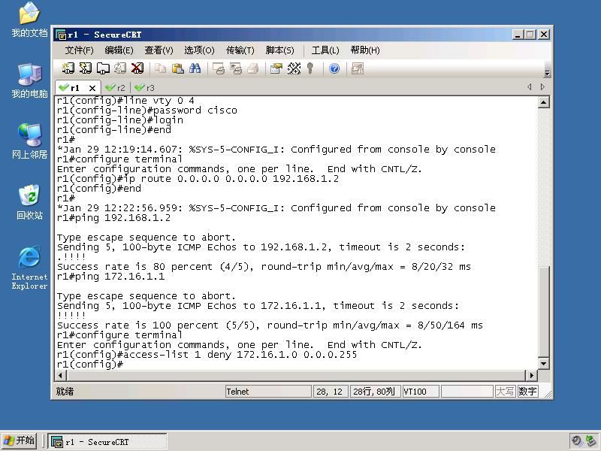The width and height of the screenshot is (601, 451).
Task: Open Session Options toolbar icon
Action: pyautogui.click(x=276, y=68)
